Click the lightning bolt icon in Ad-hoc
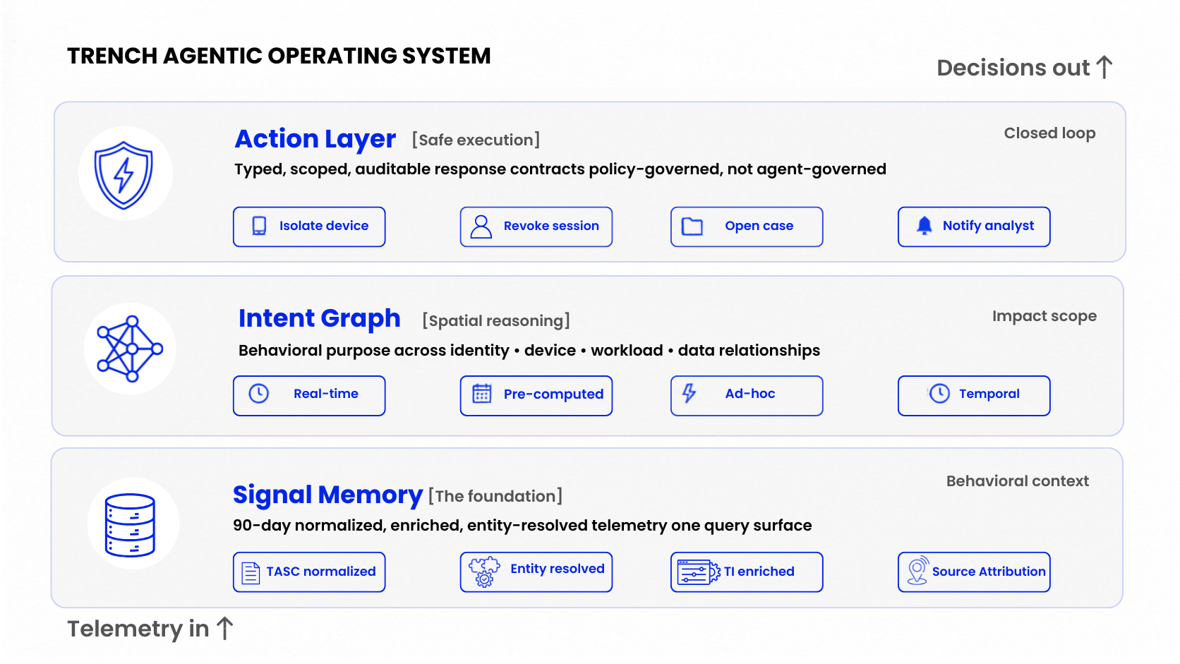The height and width of the screenshot is (664, 1180). [x=690, y=393]
